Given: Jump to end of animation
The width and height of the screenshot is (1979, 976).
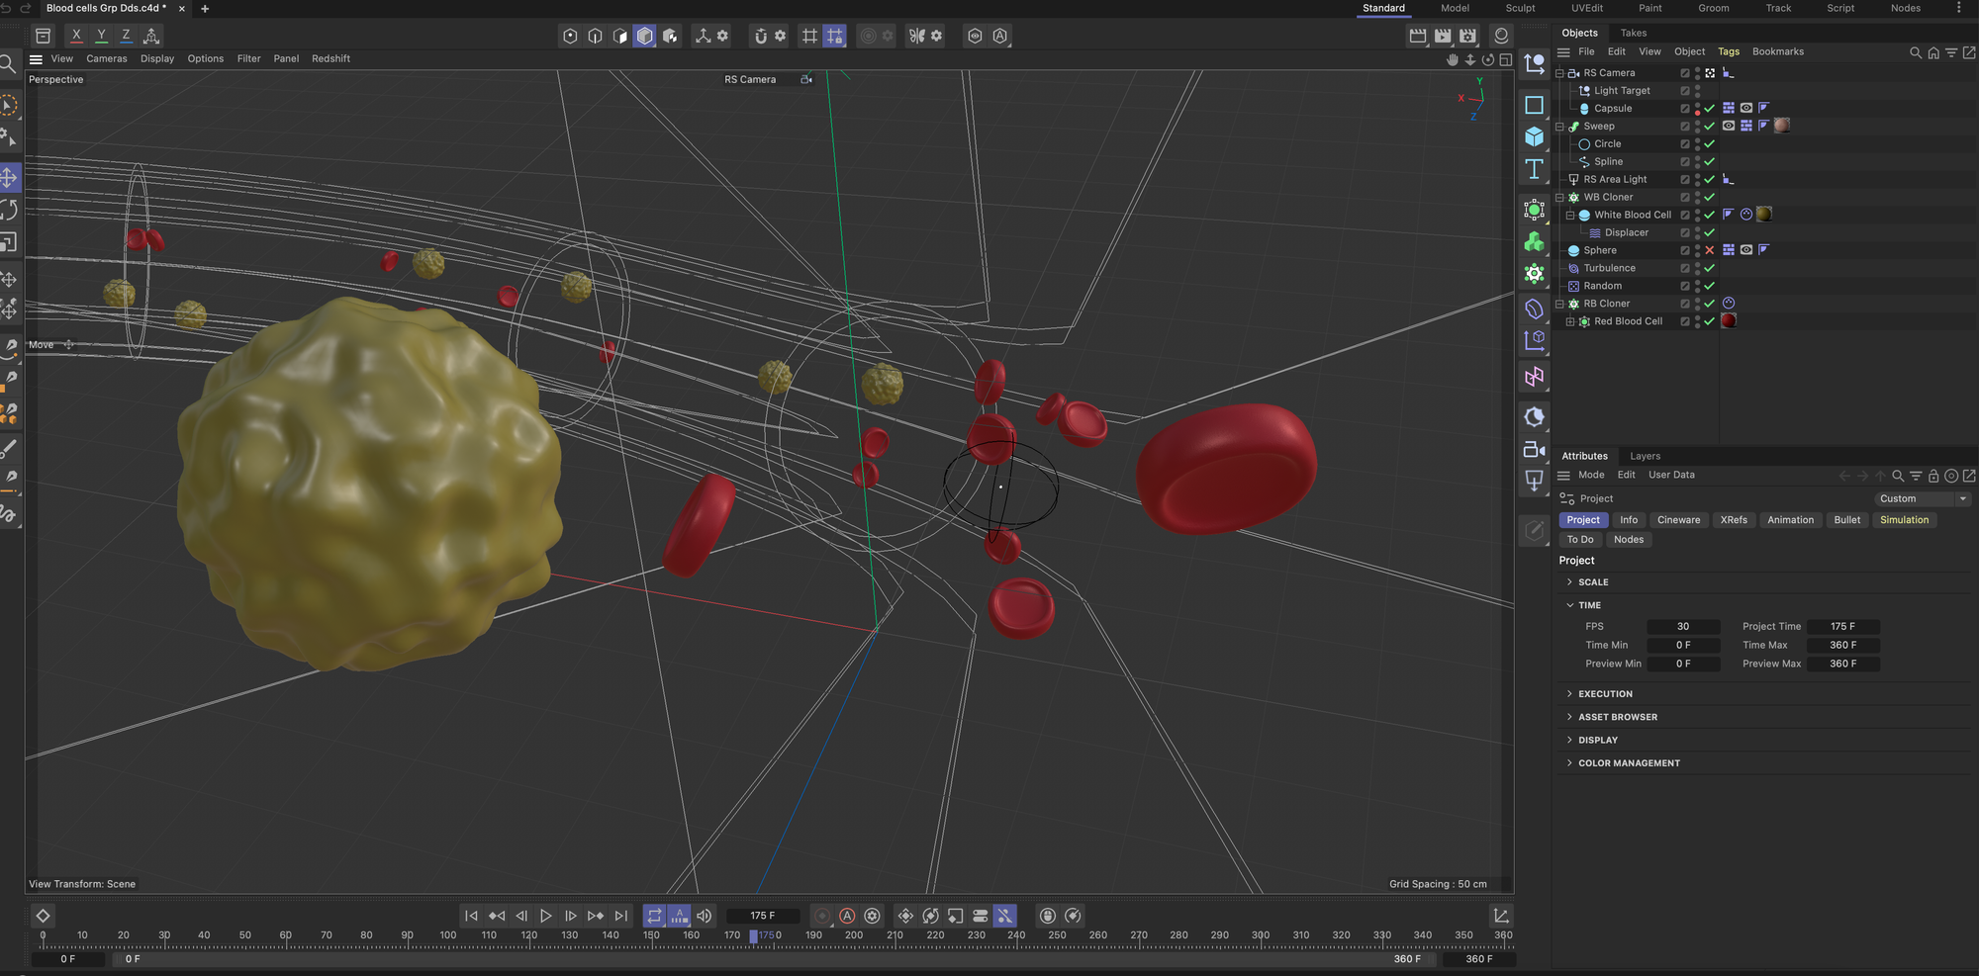Looking at the screenshot, I should (621, 916).
